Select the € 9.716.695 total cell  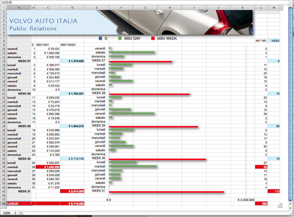(x=72, y=203)
